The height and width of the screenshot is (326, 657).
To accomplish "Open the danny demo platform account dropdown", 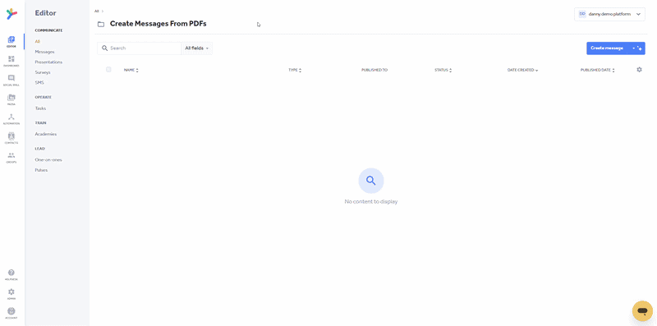I will pos(609,14).
